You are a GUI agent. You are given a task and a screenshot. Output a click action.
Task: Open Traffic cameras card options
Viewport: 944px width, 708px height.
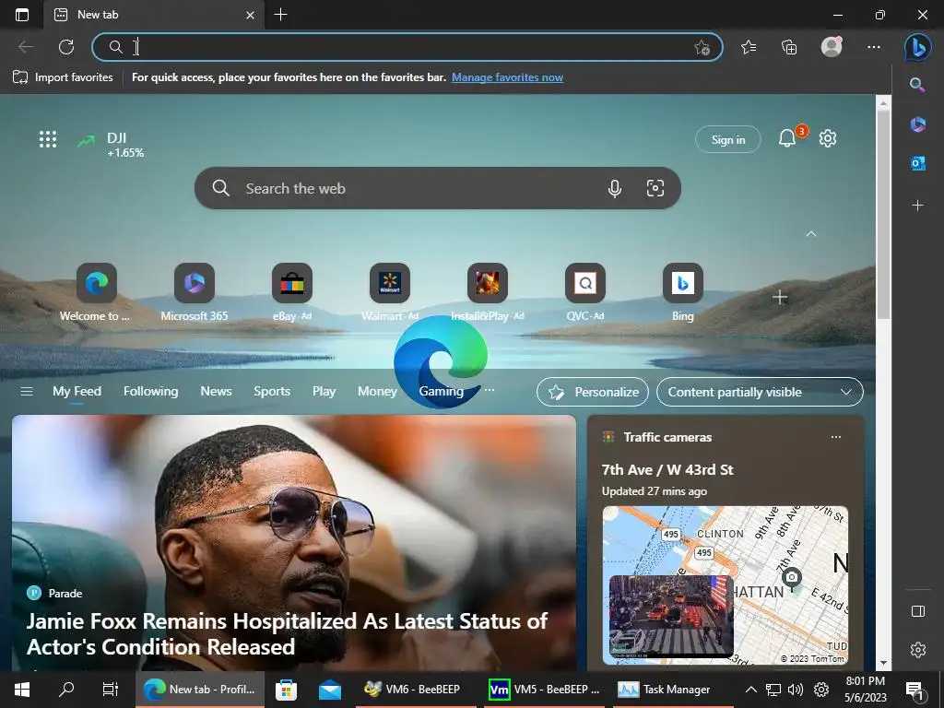click(x=835, y=437)
